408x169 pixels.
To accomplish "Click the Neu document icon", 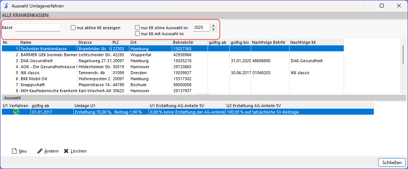I will (14, 151).
